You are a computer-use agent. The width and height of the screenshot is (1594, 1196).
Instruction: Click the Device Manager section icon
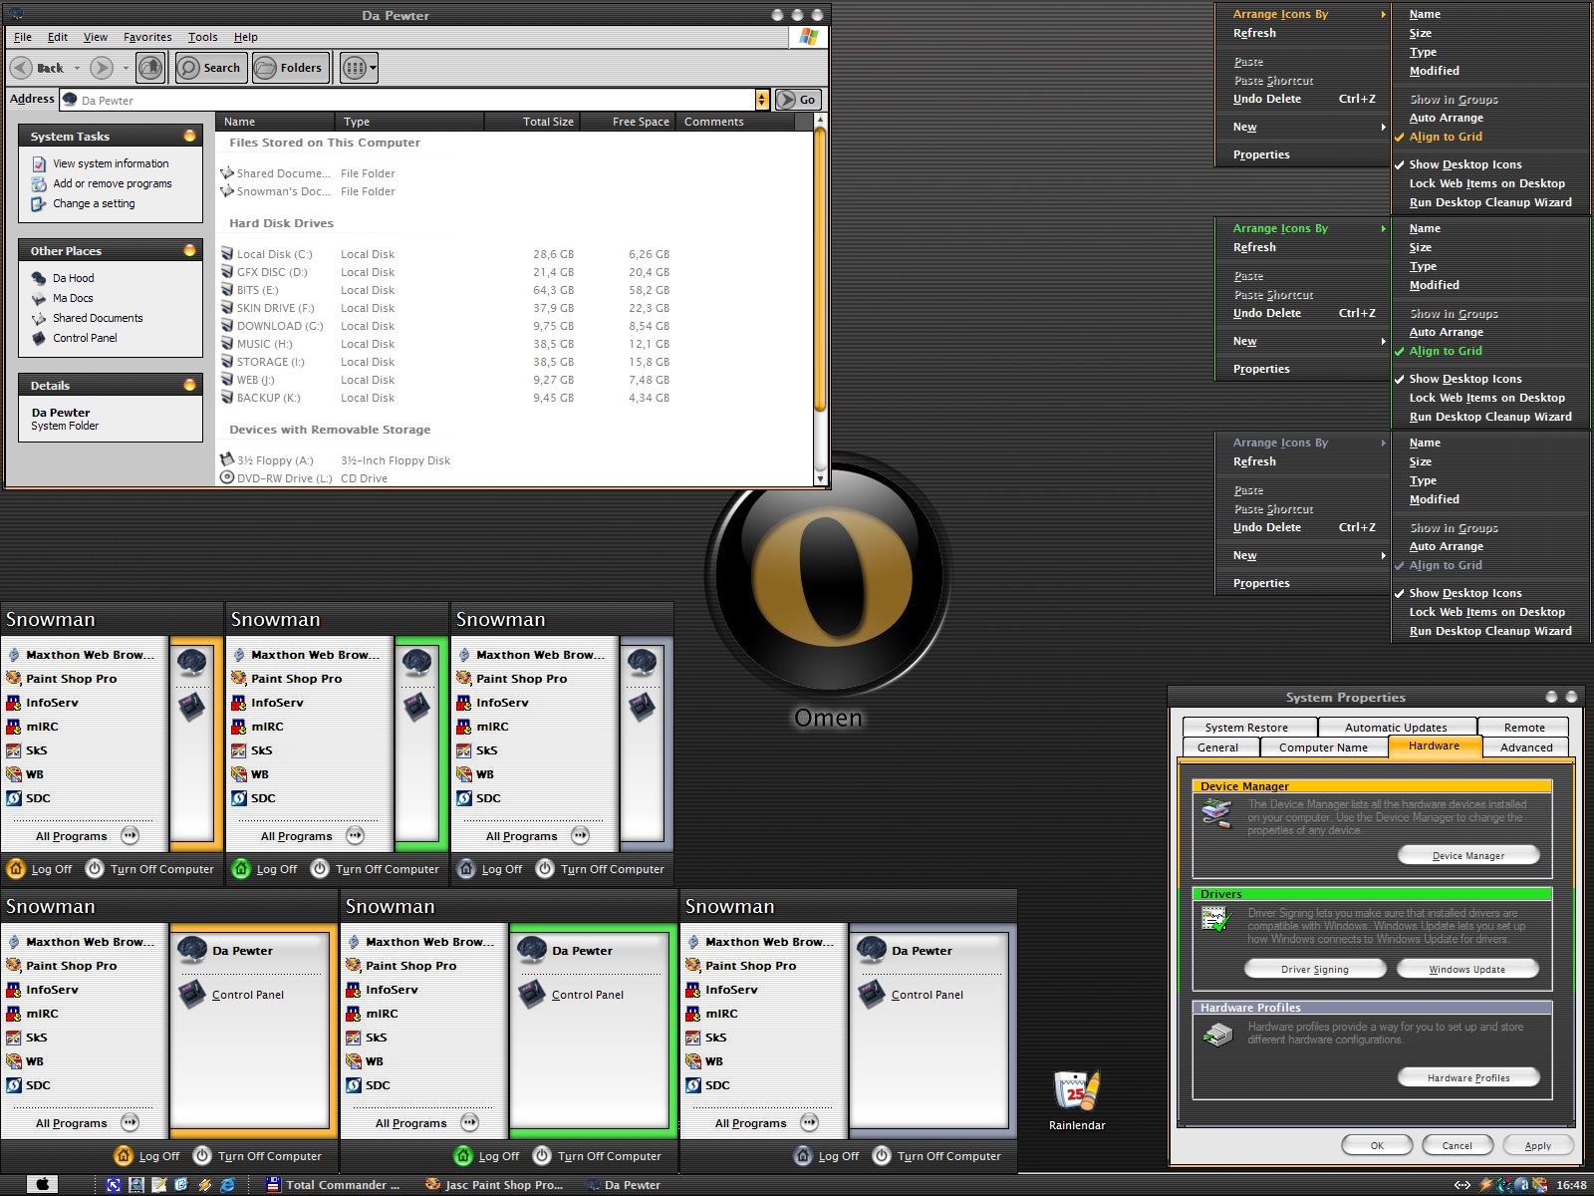[1216, 813]
